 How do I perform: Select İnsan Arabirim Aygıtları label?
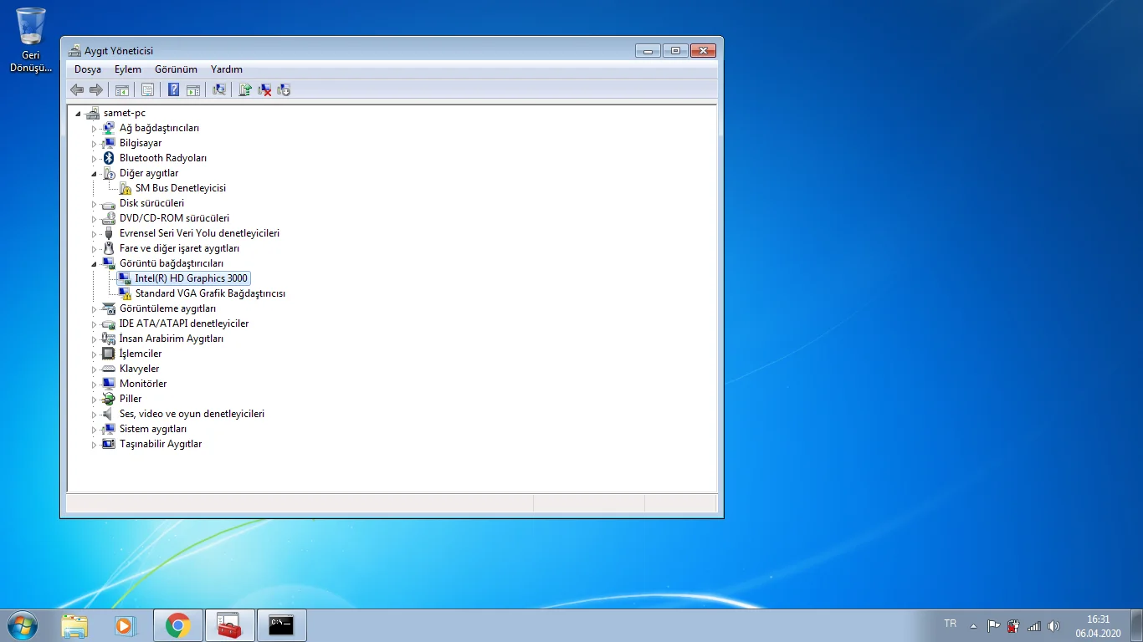point(172,339)
